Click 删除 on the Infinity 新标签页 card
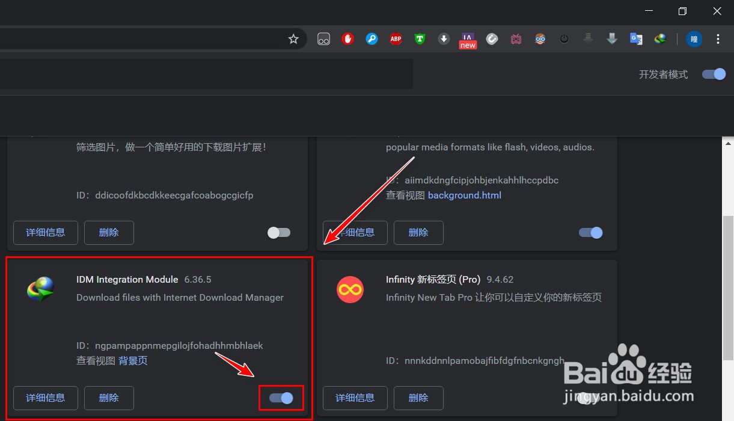The width and height of the screenshot is (734, 421). pyautogui.click(x=418, y=398)
